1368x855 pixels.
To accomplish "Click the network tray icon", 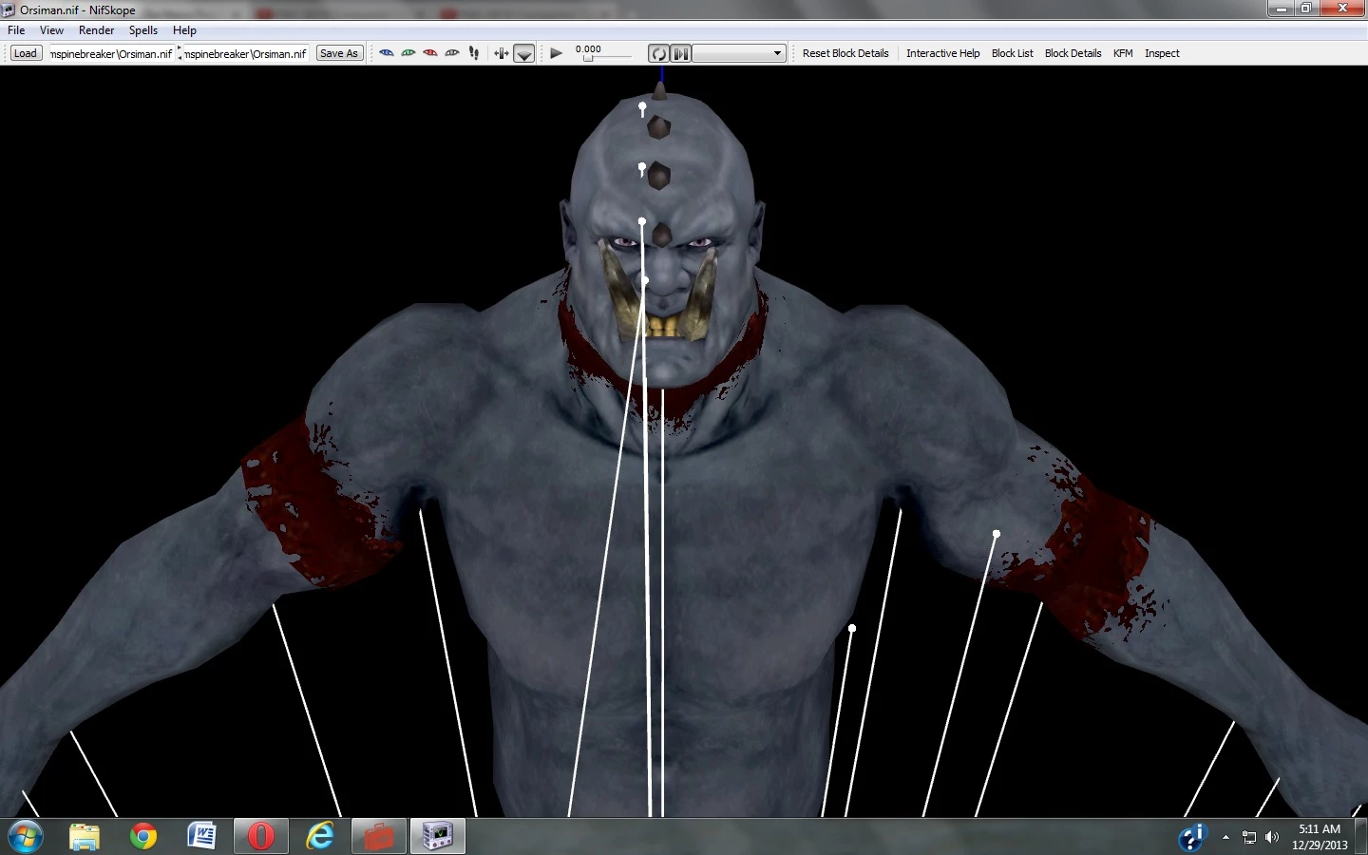I will click(1249, 837).
